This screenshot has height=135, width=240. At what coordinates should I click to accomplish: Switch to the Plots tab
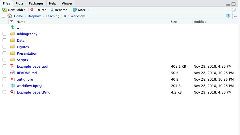click(x=19, y=3)
